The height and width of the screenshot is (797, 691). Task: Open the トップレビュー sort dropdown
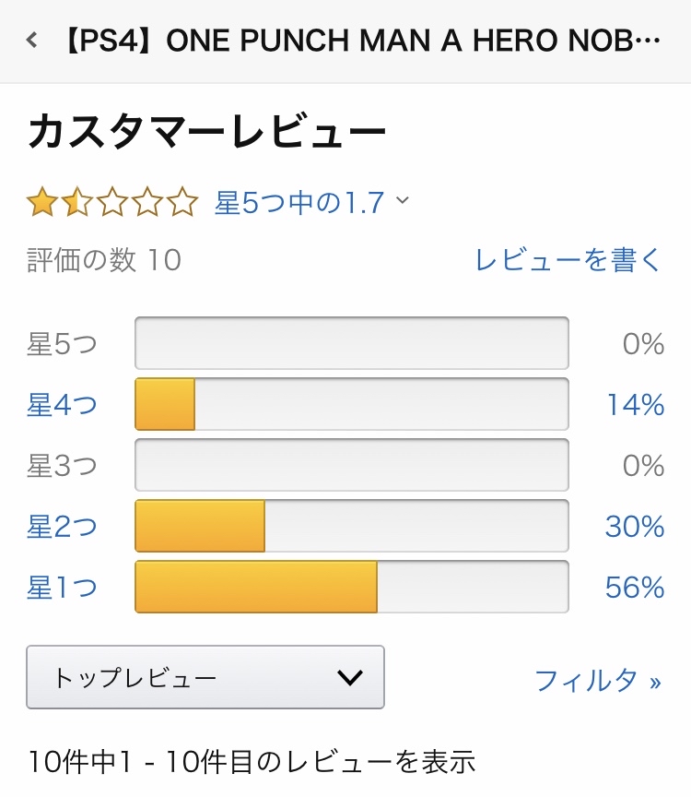(205, 677)
